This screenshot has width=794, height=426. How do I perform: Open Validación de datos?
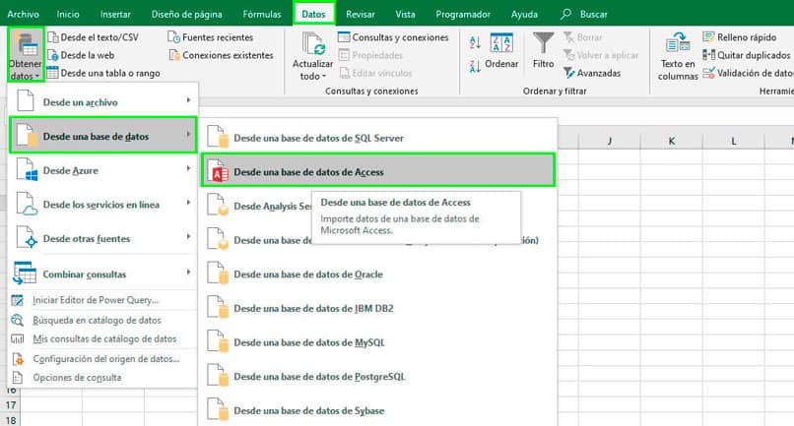[748, 73]
